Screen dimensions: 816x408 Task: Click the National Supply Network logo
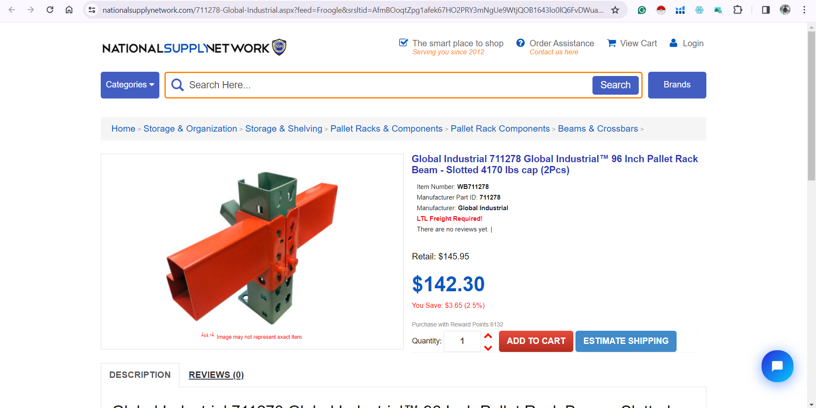pos(194,48)
